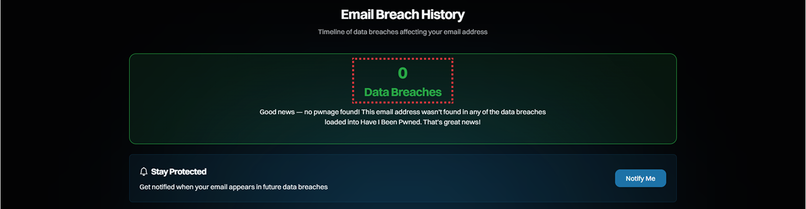Click the red dashed highlight box border
Viewport: 806px width, 209px height.
tap(402, 59)
